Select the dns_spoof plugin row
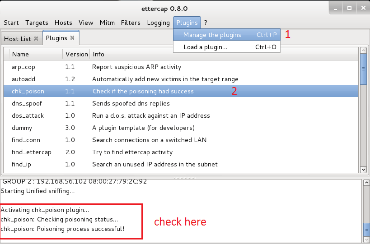 181,103
